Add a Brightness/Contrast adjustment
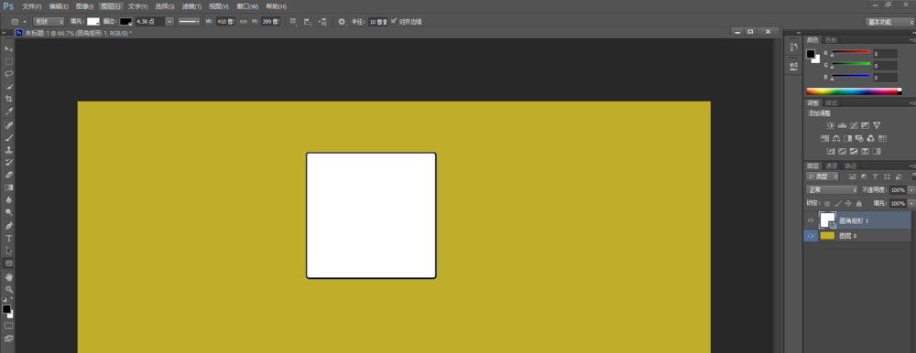 [830, 125]
